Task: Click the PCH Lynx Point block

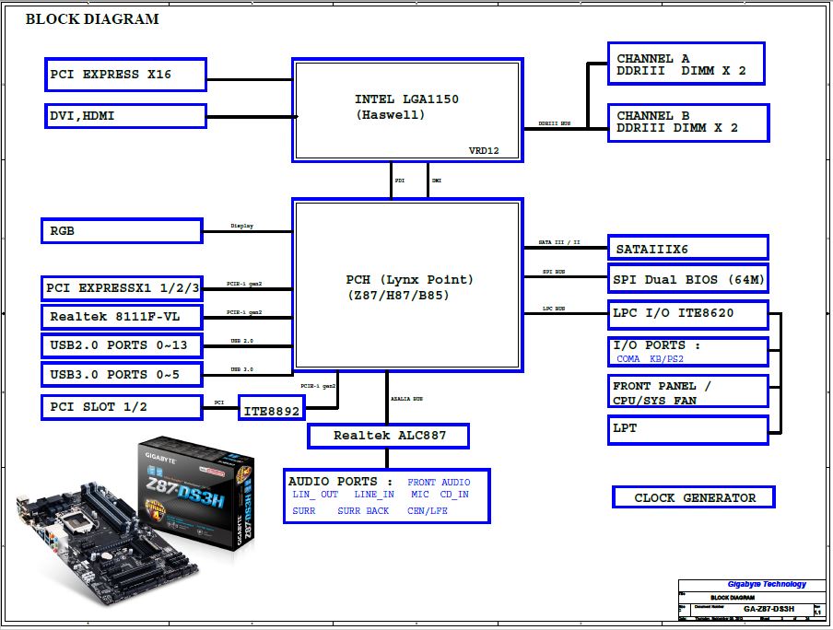Action: [407, 286]
